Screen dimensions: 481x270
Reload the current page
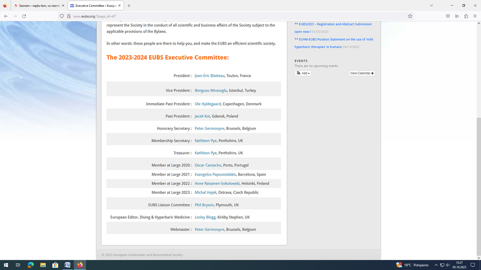tap(24, 16)
